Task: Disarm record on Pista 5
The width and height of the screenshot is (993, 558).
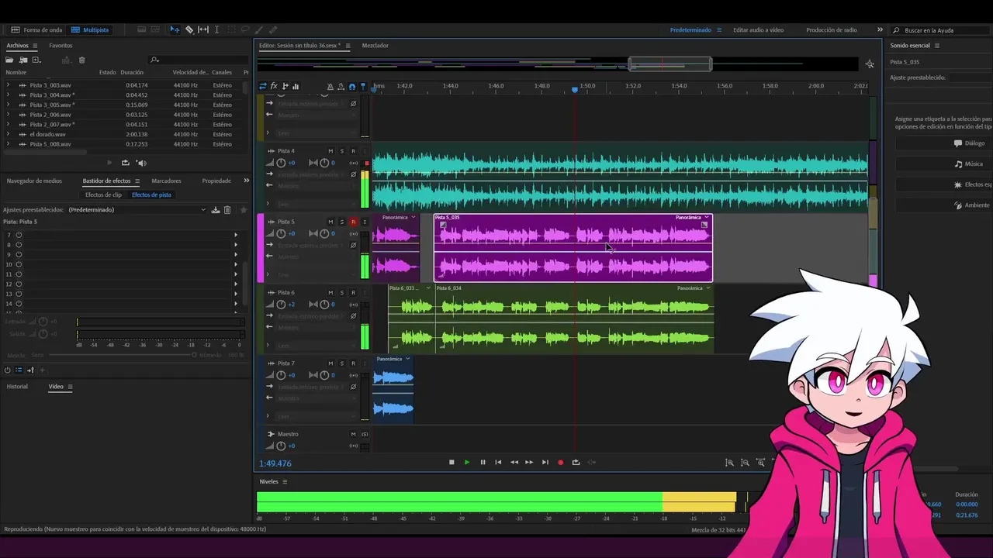Action: 353,222
